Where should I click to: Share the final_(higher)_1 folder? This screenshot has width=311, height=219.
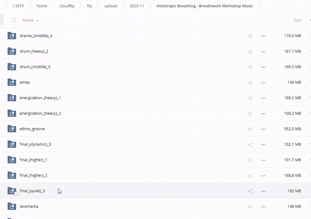coord(250,160)
